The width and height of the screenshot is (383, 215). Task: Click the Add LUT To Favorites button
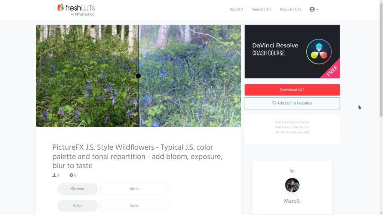292,103
